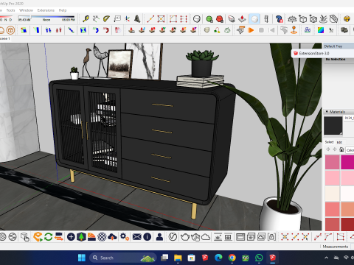Click the ExtensionStore 3.0 panel title

314,53
